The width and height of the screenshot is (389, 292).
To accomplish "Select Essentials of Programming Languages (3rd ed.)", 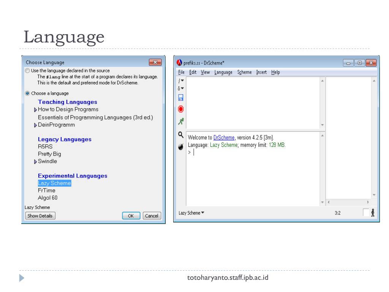I will (x=95, y=117).
